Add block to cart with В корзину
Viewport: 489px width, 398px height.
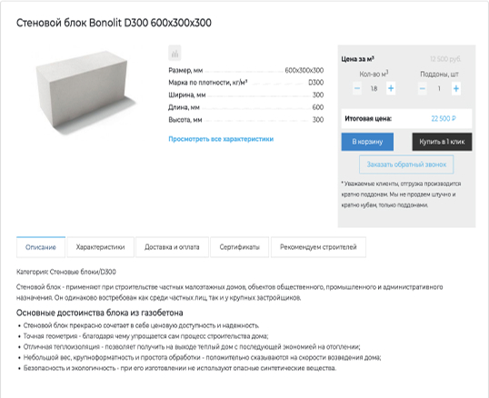pos(367,142)
